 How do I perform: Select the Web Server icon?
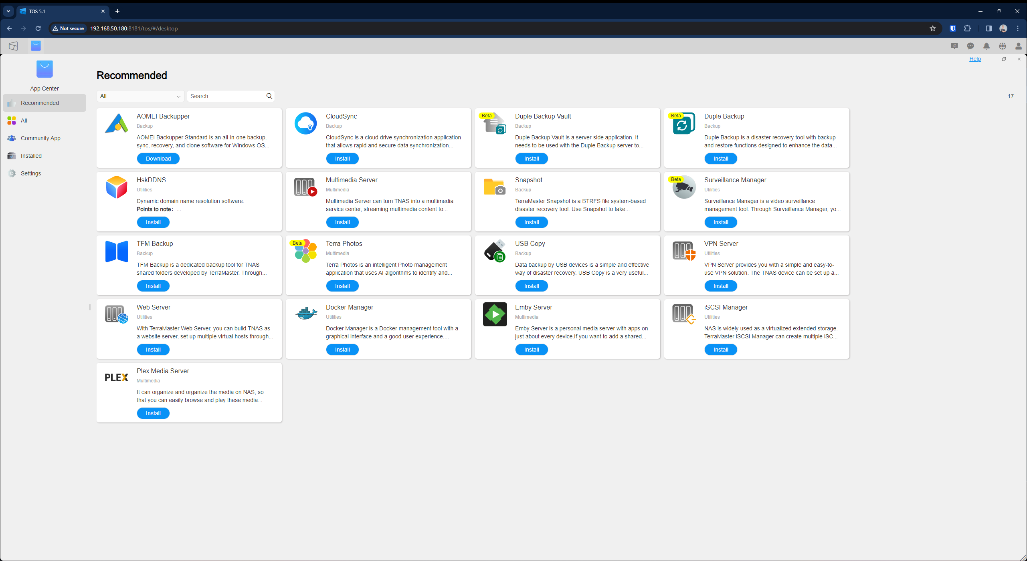(x=117, y=314)
